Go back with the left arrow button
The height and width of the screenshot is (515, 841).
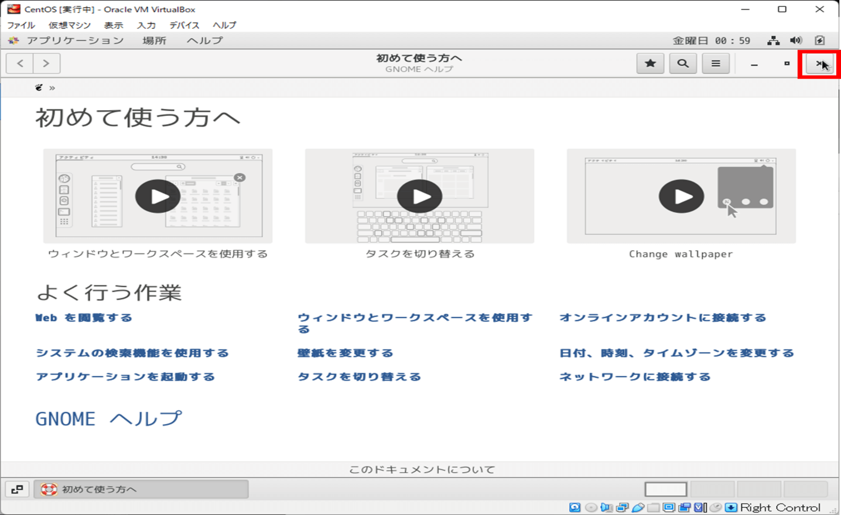[x=20, y=63]
